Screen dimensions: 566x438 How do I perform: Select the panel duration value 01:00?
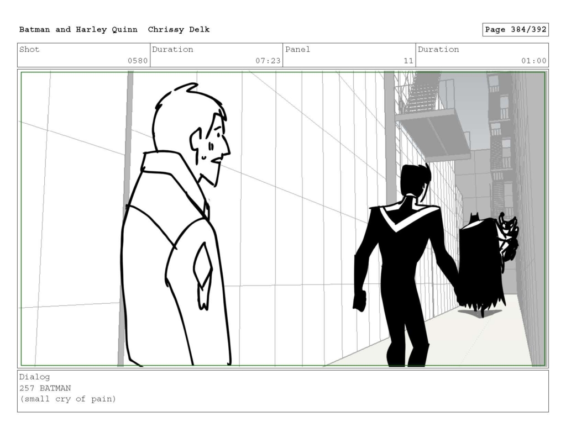coord(533,61)
